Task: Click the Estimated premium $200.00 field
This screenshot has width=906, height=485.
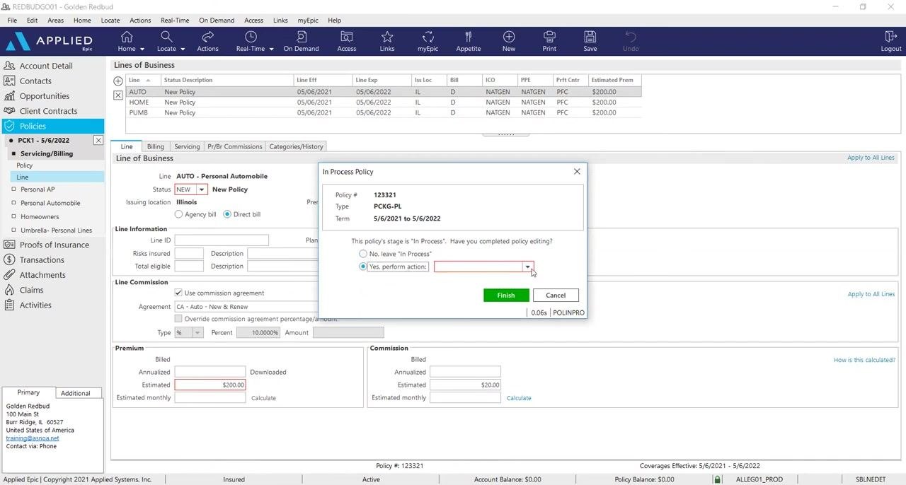Action: coord(210,385)
